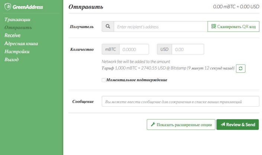
Task: Log out via Выход
Action: click(x=12, y=59)
